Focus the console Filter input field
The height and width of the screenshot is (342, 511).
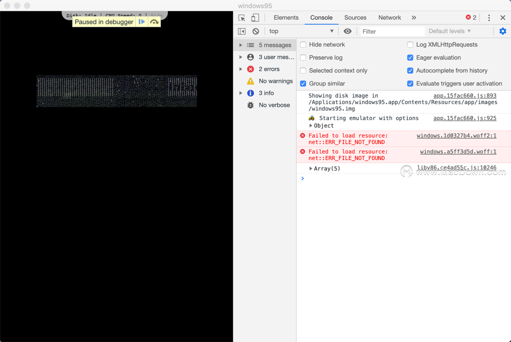point(392,31)
